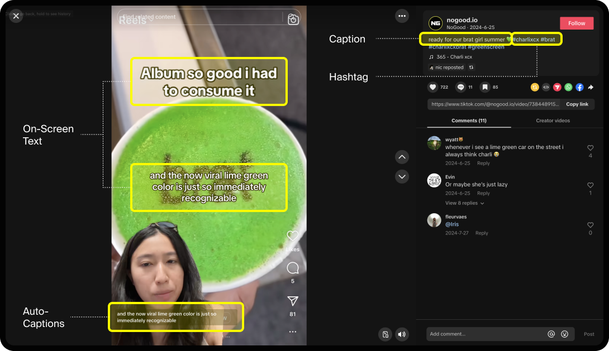This screenshot has width=609, height=351.
Task: Click the embed code icon
Action: click(546, 87)
